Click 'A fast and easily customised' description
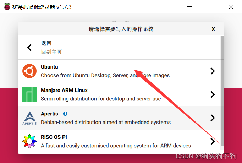Viewport: 242px width, 163px height. click(x=116, y=146)
